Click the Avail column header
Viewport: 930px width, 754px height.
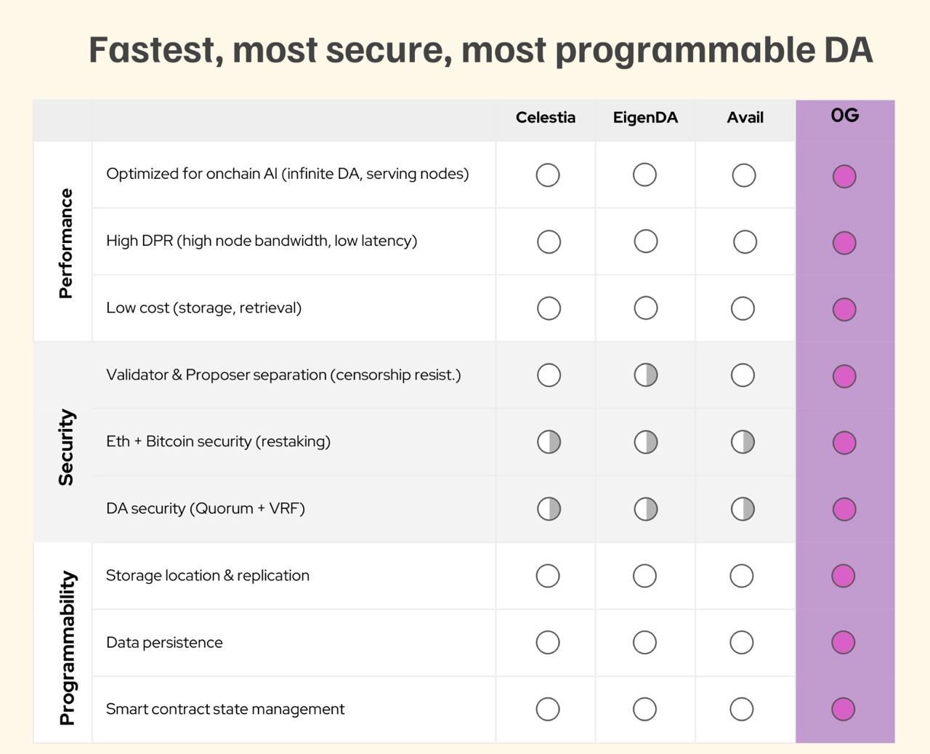tap(745, 117)
